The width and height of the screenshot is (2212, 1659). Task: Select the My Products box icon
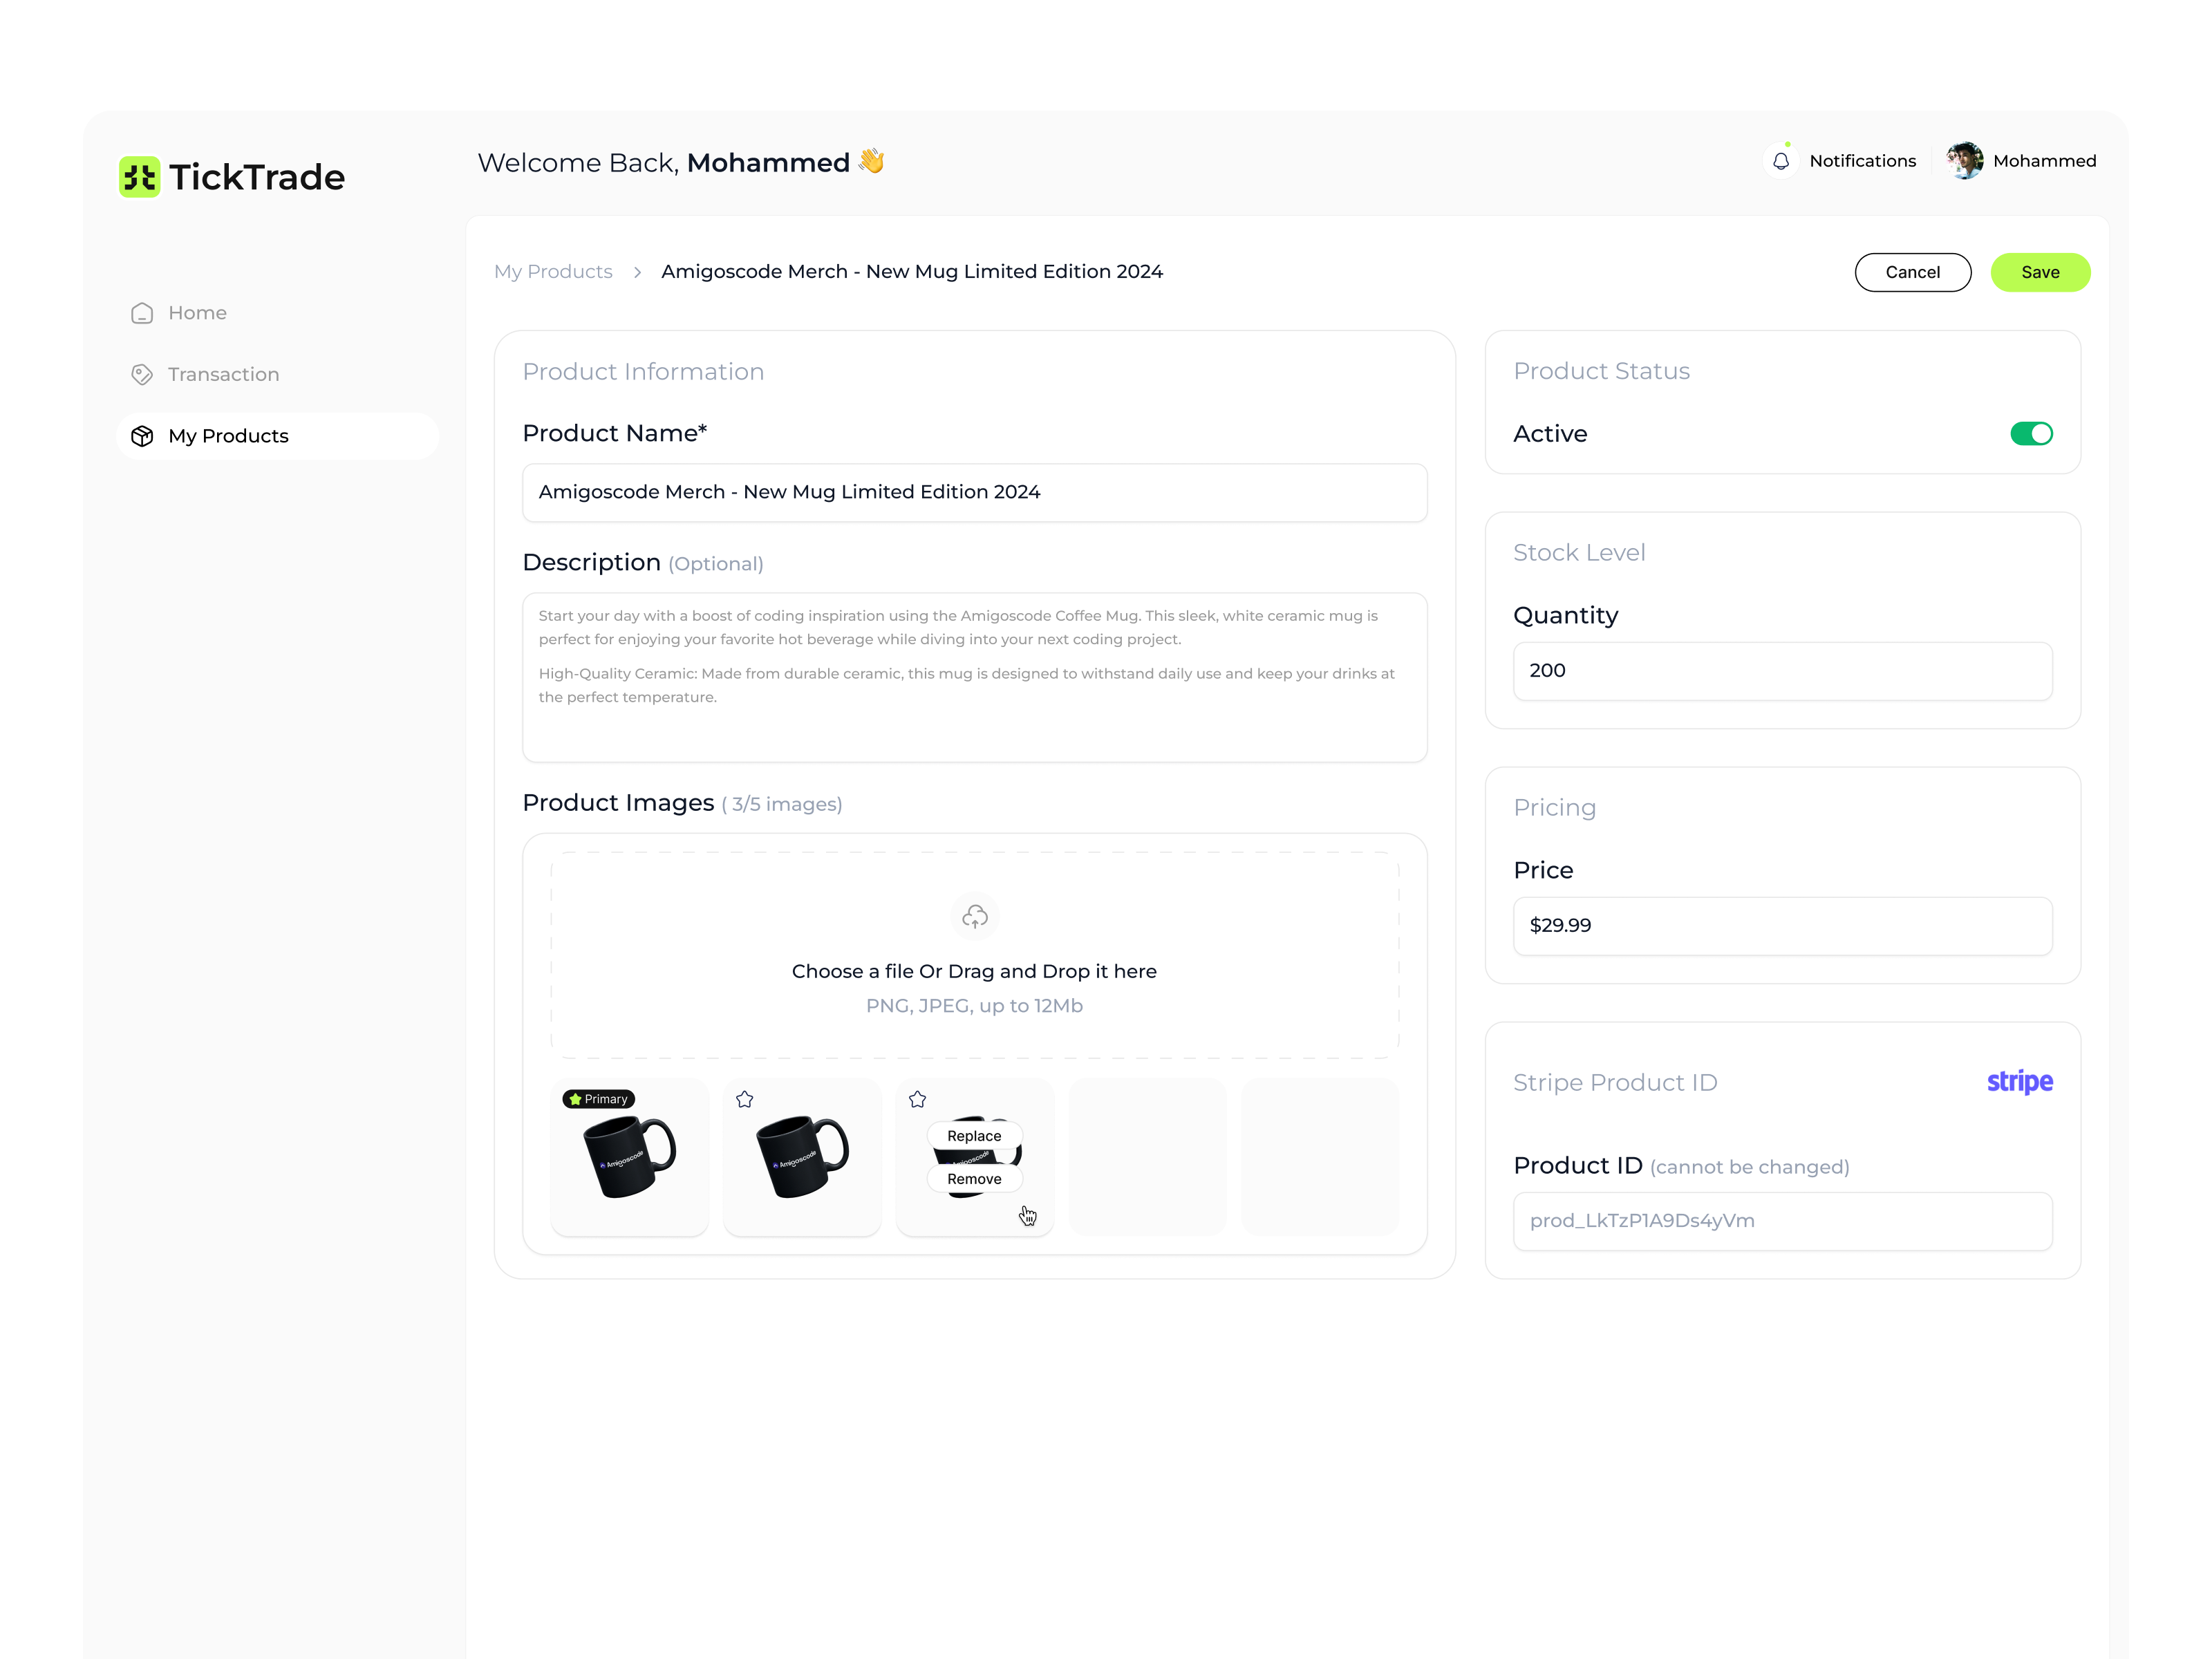(x=141, y=436)
